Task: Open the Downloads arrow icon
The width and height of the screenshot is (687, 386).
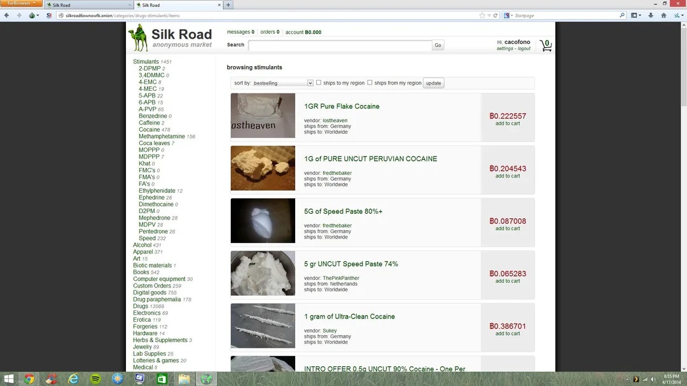Action: (x=651, y=15)
